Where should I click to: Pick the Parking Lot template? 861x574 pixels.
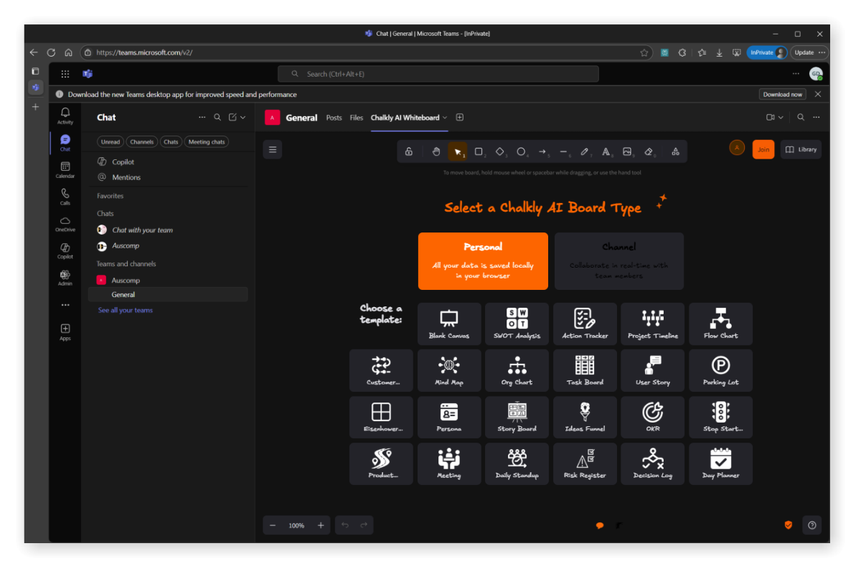click(x=721, y=371)
